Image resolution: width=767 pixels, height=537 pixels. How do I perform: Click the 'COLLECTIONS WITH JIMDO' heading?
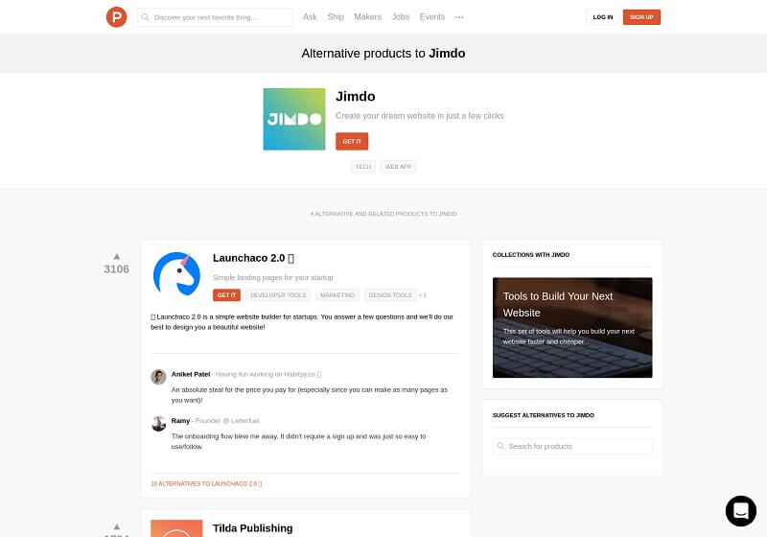531,255
